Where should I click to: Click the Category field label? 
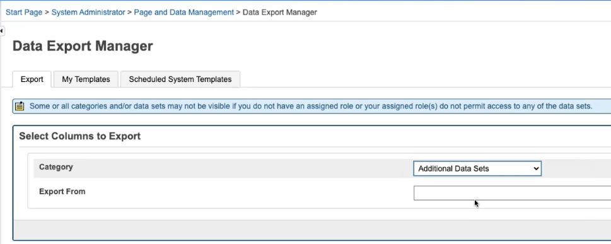pos(55,167)
